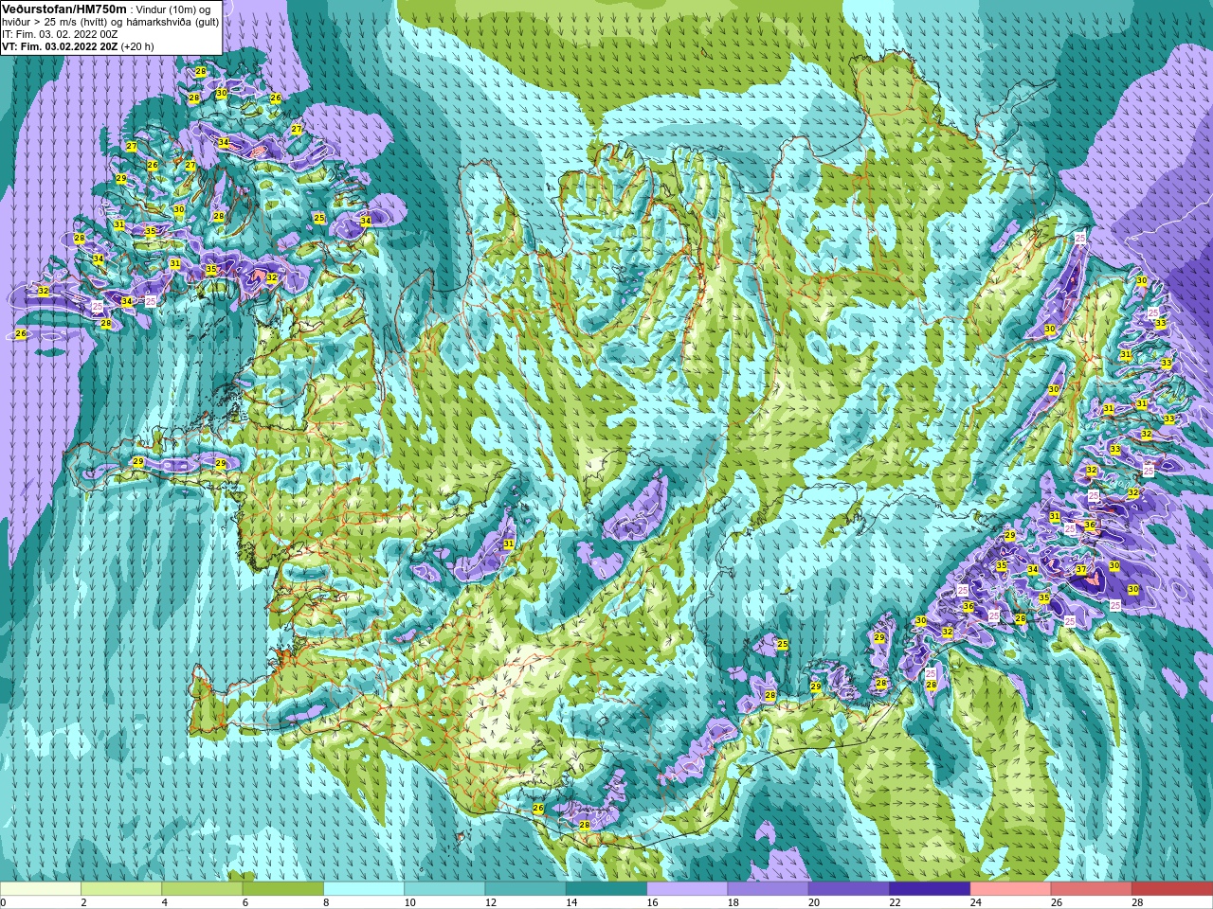The height and width of the screenshot is (909, 1213).
Task: Select the olive green 6–8 legend segment
Action: click(x=283, y=889)
